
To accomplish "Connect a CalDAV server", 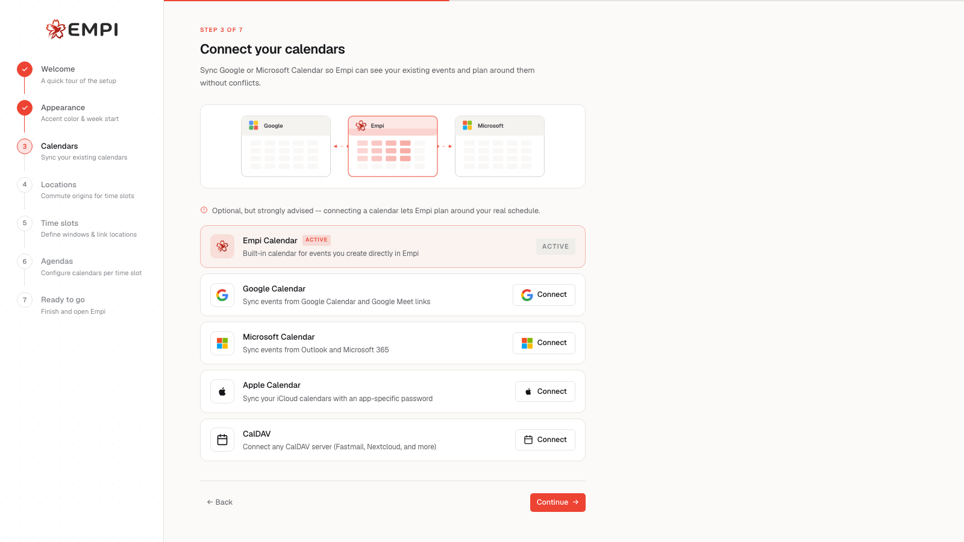I will [545, 440].
